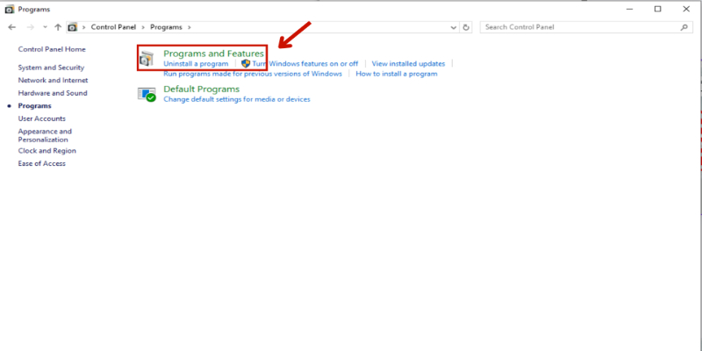Viewport: 702px width, 351px height.
Task: Click the Default Programs icon
Action: 147,94
